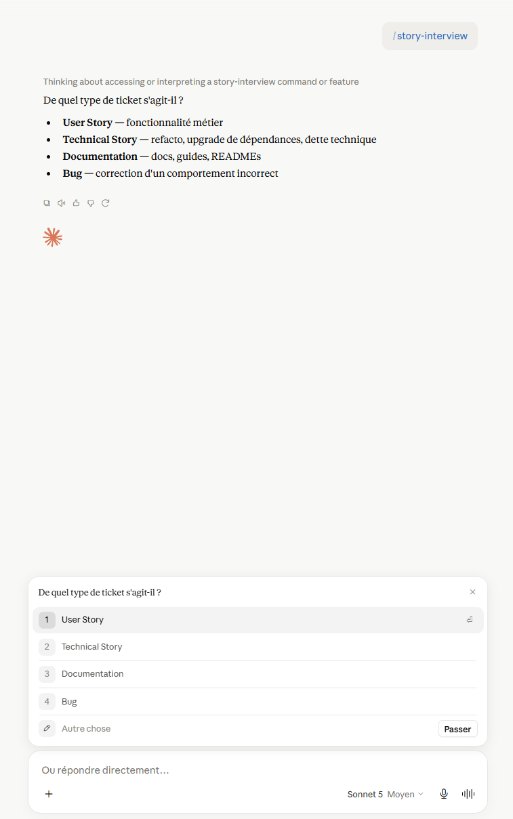The image size is (513, 819).
Task: Click the read aloud speaker icon
Action: [62, 203]
